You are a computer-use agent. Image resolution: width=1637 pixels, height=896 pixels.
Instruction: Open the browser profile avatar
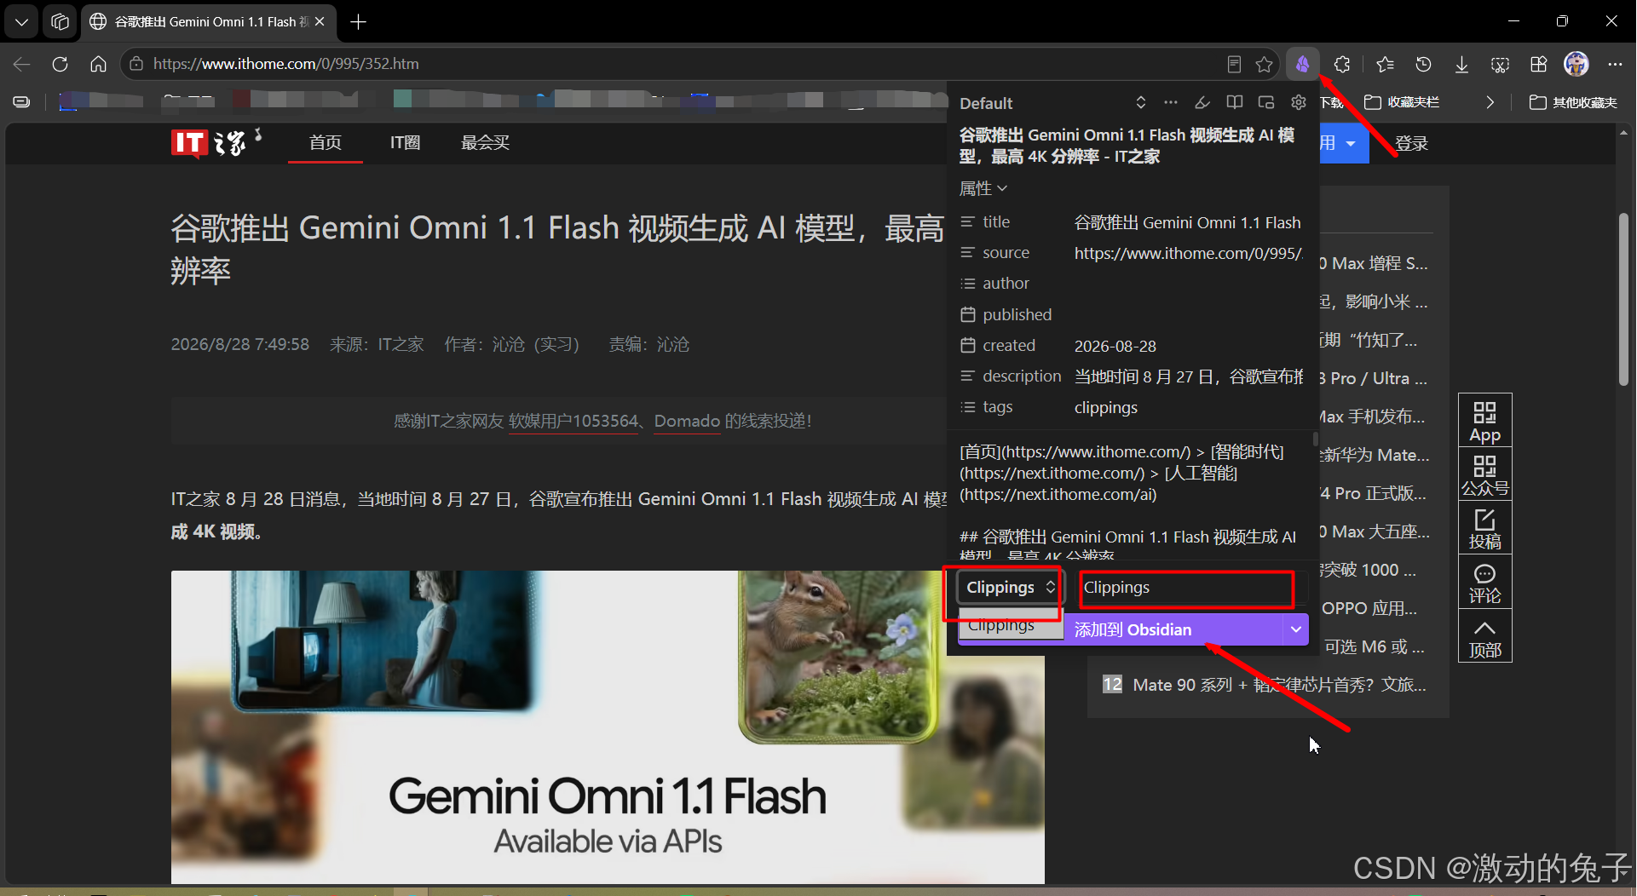click(1576, 64)
